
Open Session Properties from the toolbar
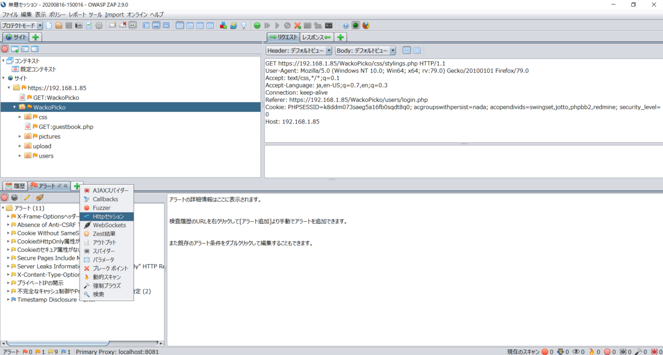[x=88, y=25]
